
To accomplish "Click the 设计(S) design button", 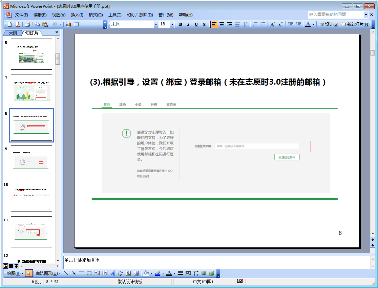I will (x=328, y=24).
